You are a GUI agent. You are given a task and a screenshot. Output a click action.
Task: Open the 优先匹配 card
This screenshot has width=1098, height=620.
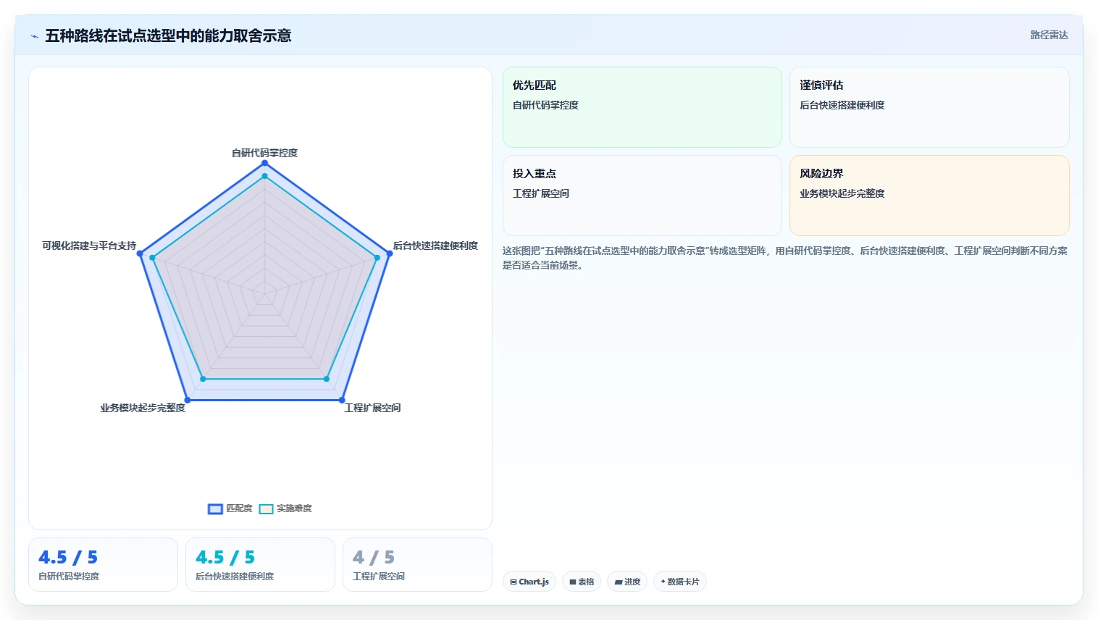pos(642,107)
